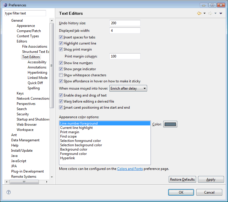Select Workspace tree item
The image size is (228, 202).
25,130
